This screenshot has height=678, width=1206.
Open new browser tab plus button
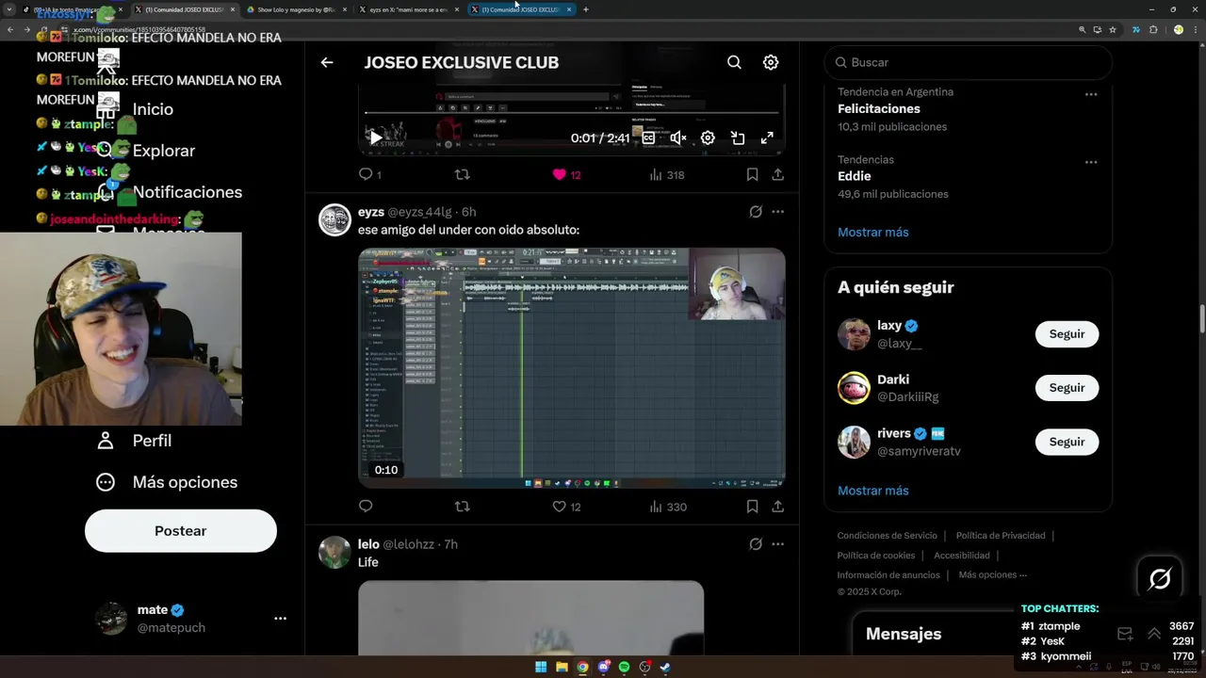586,9
